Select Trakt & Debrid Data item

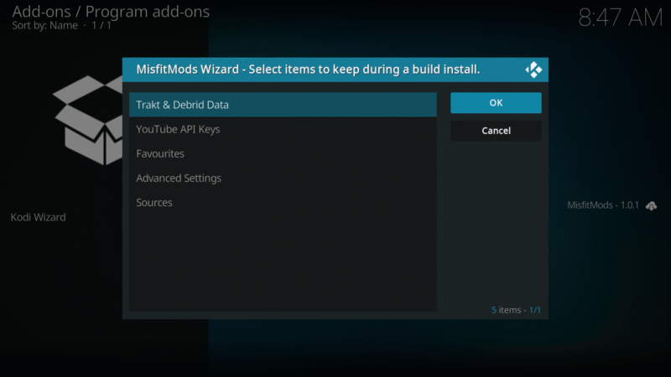click(283, 105)
